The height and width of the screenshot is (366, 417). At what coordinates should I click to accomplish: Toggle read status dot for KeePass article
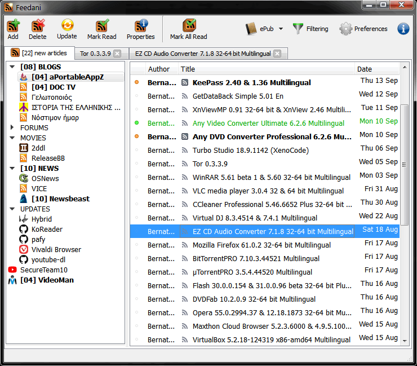coord(136,82)
